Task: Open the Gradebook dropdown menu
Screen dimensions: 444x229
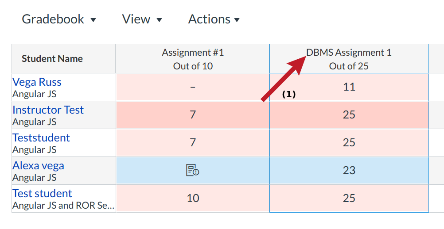Action: (59, 19)
